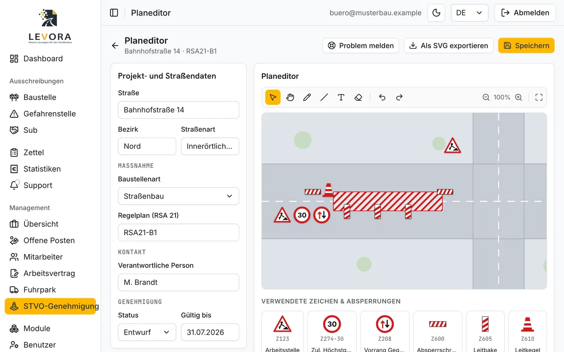Image resolution: width=564 pixels, height=352 pixels.
Task: Open Benutzer in the sidebar
Action: pyautogui.click(x=50, y=345)
